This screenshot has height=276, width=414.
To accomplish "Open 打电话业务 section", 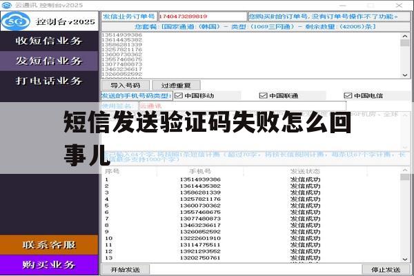I will (49, 81).
